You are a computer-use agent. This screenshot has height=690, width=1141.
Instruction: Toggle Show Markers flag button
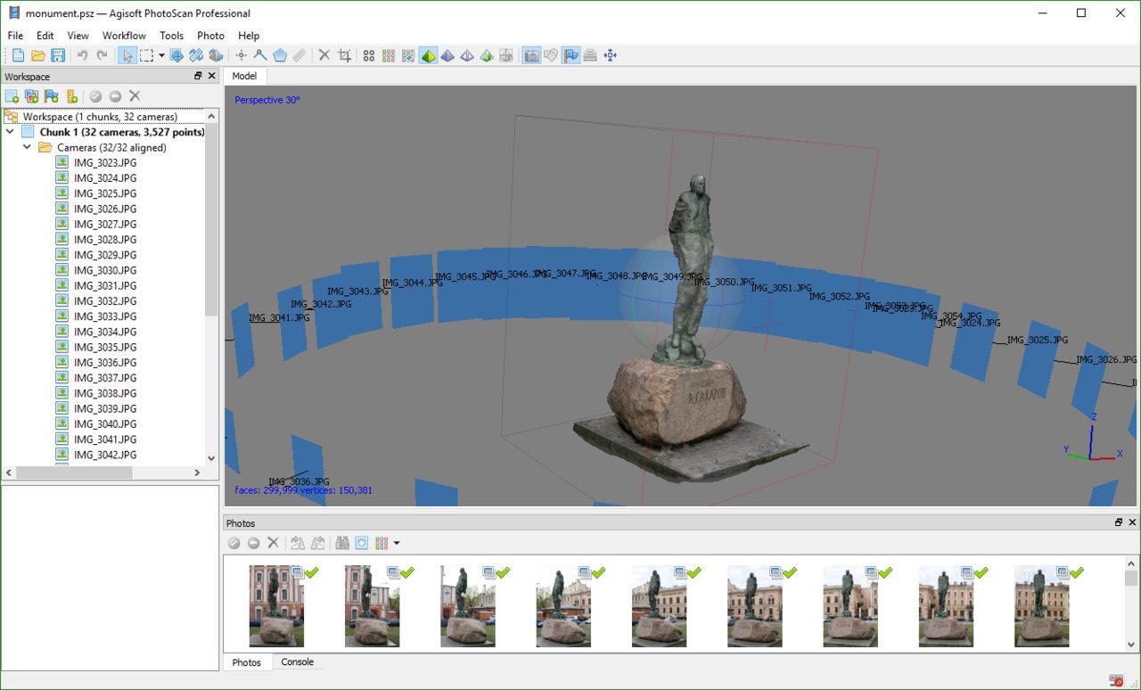[x=570, y=55]
